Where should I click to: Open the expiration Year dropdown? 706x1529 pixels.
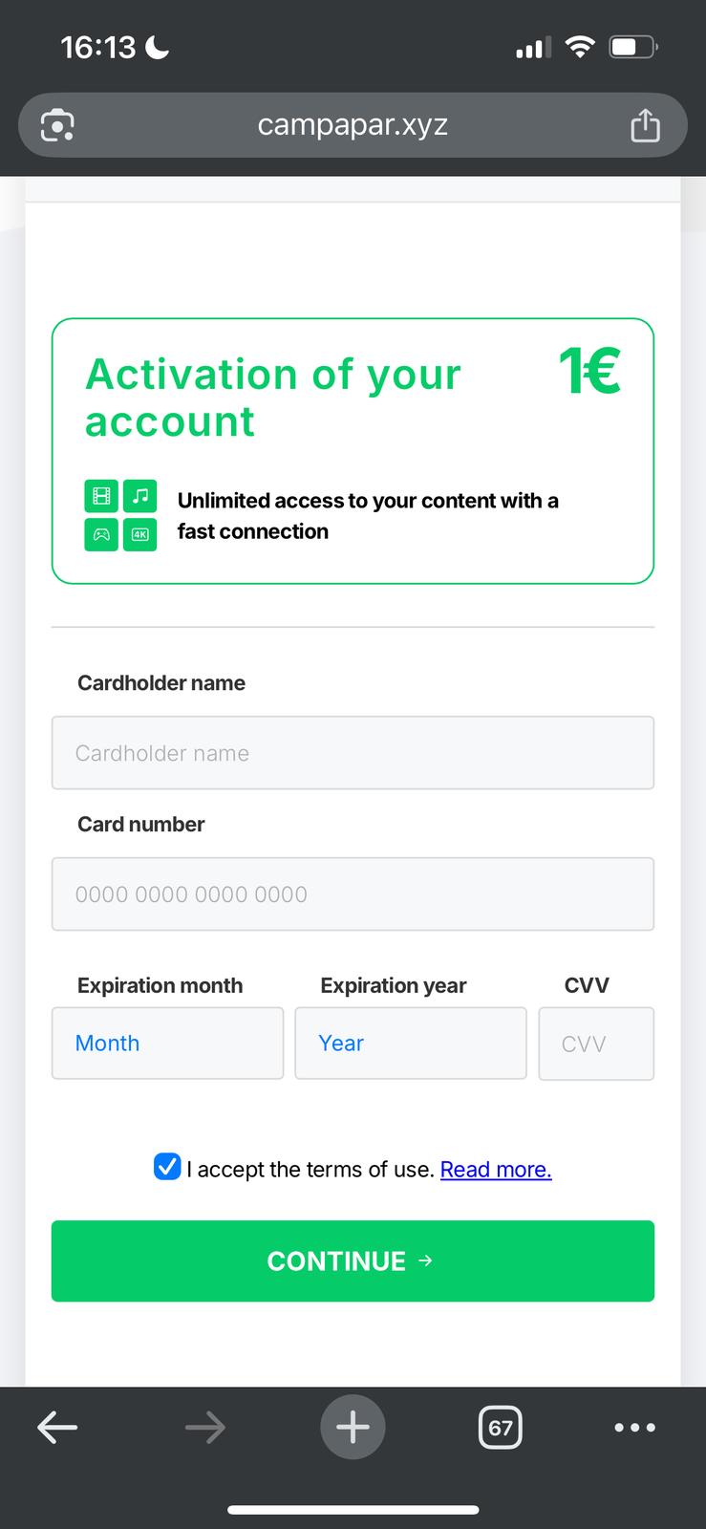pos(410,1043)
